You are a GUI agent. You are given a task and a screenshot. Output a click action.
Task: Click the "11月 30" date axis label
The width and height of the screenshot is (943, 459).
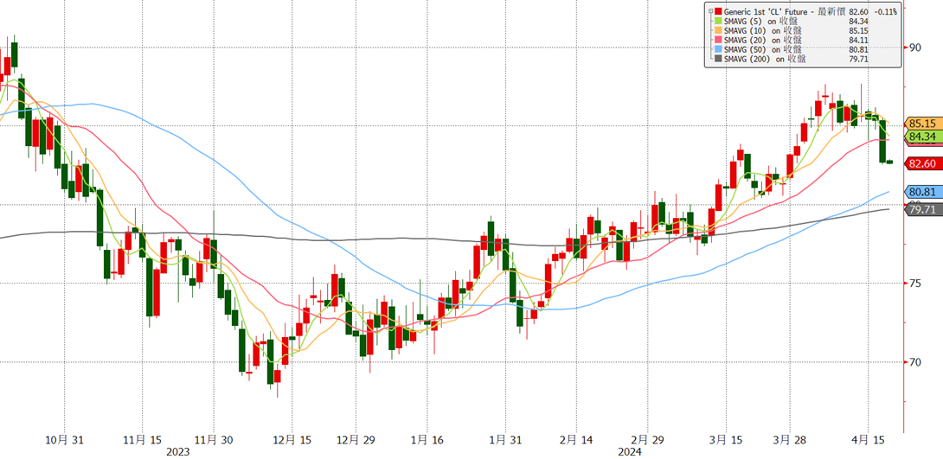215,440
